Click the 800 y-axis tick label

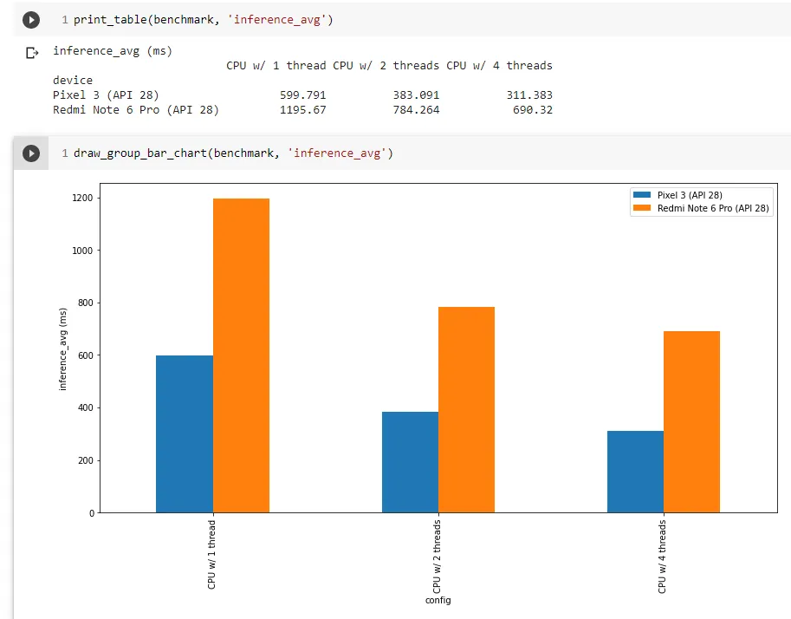point(86,303)
